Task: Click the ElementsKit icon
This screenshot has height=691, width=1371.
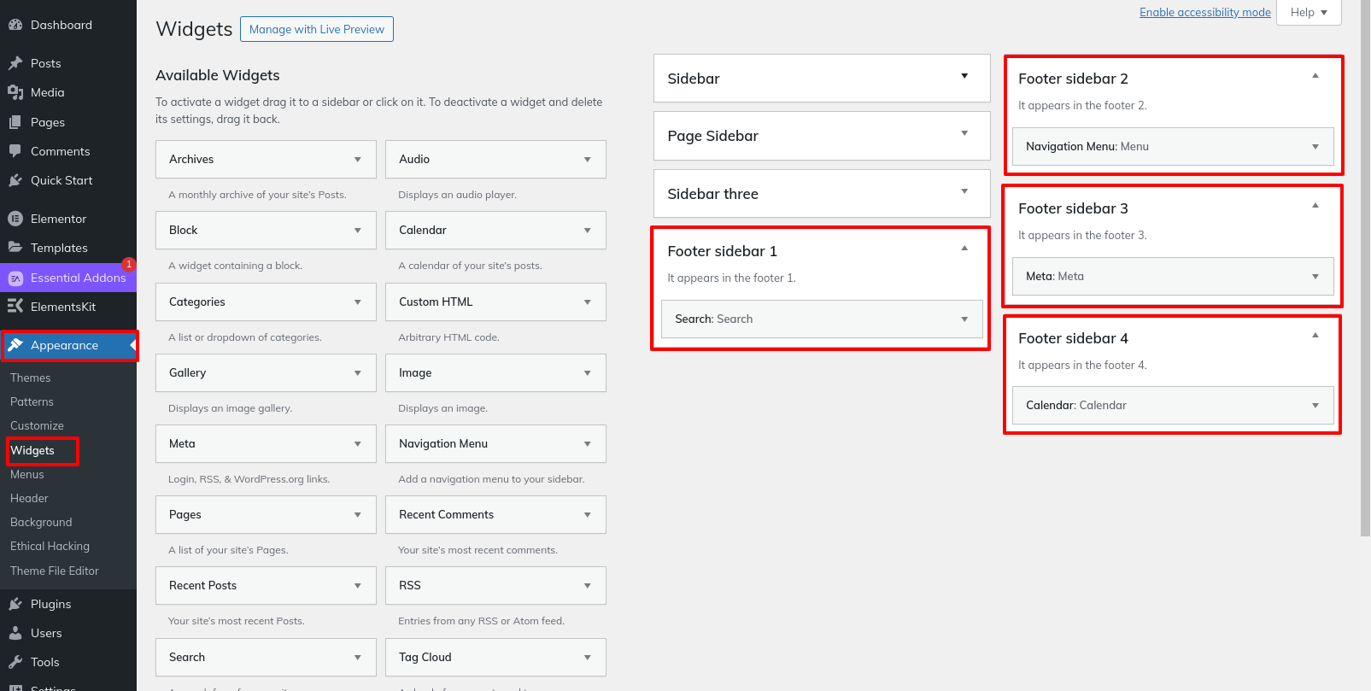Action: point(15,307)
